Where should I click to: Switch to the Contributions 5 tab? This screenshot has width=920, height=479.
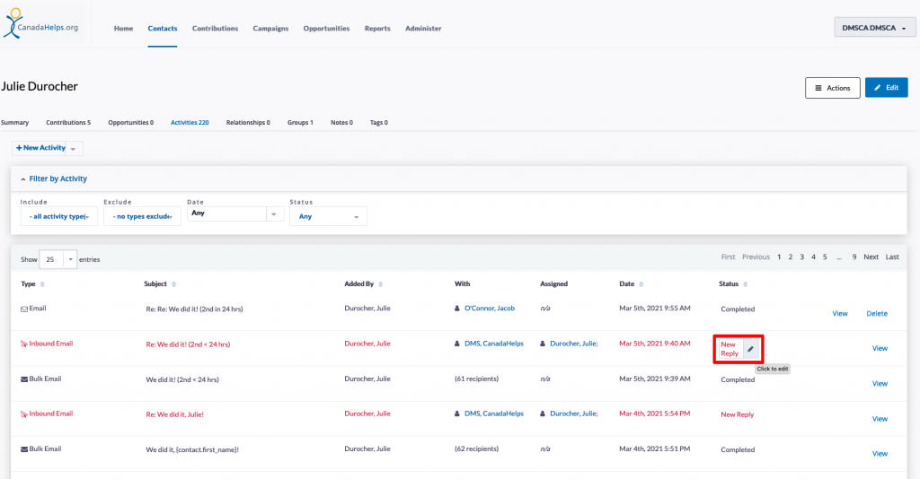68,122
